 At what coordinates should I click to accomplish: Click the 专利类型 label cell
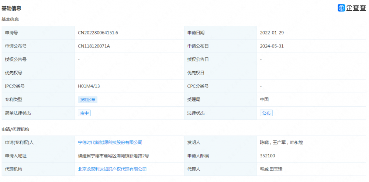pyautogui.click(x=38, y=100)
